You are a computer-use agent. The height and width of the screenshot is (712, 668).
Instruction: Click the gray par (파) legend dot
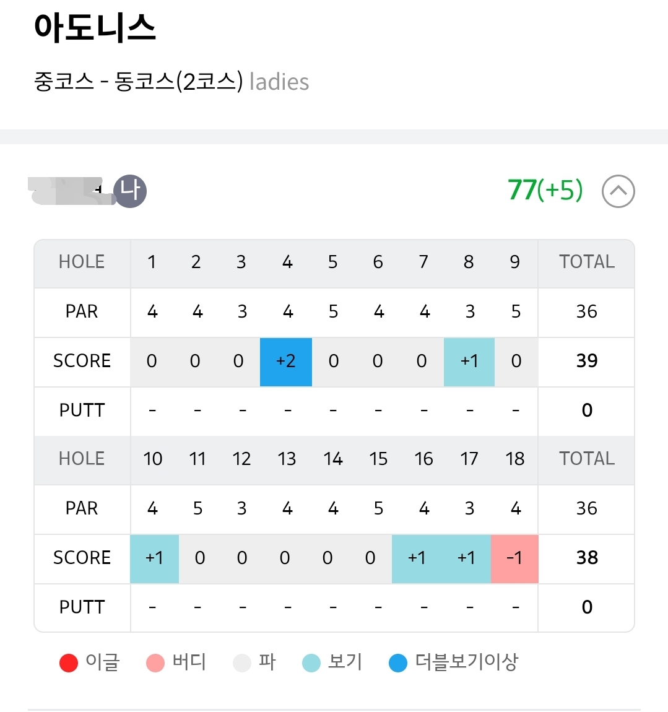tap(241, 663)
